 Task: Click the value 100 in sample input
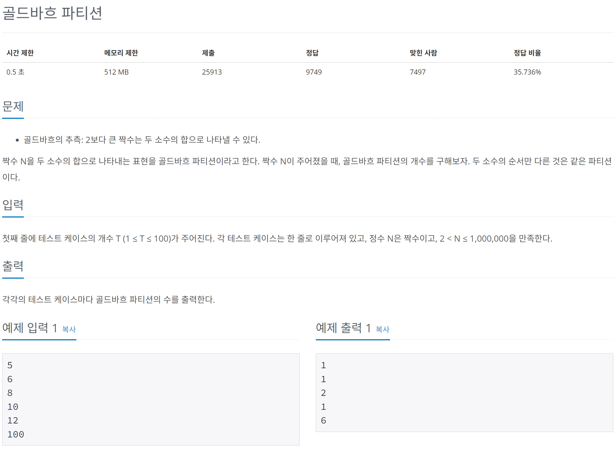point(16,435)
